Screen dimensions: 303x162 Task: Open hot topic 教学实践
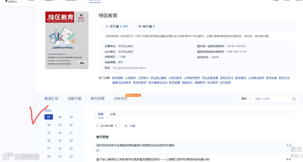pyautogui.click(x=272, y=78)
